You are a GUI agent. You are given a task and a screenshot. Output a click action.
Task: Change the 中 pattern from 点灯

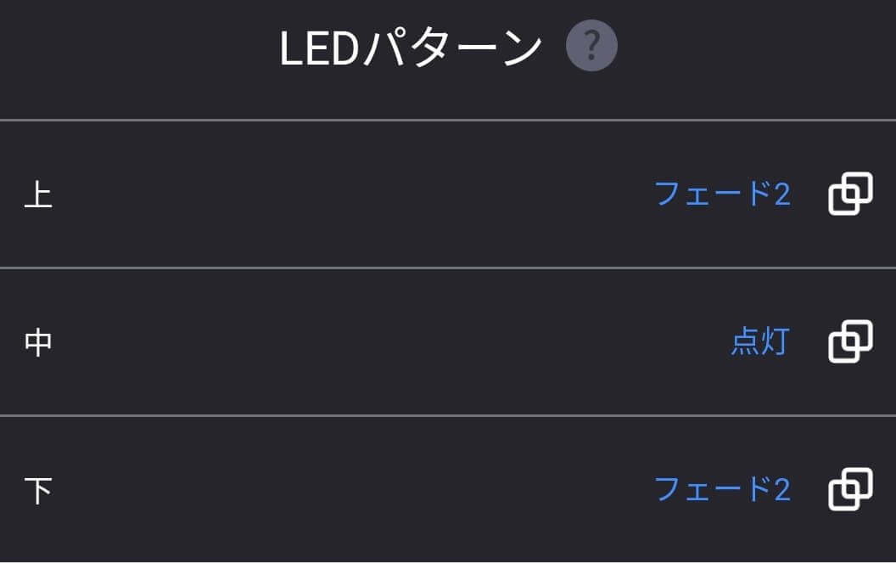(760, 341)
